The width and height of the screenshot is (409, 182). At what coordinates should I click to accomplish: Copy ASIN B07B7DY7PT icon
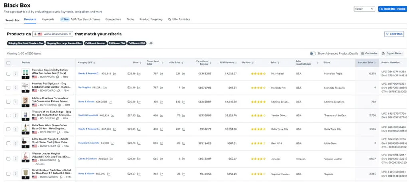click(x=58, y=132)
